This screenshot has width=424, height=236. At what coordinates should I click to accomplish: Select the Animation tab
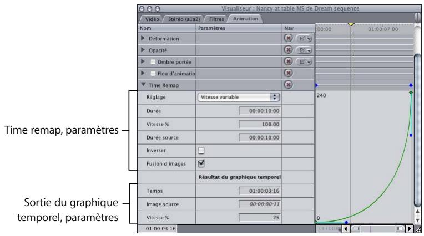click(245, 19)
